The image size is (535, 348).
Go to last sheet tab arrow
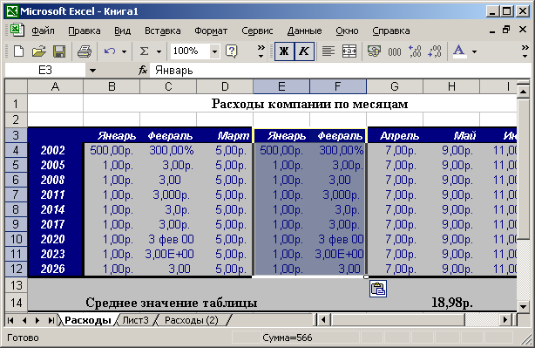coord(51,320)
